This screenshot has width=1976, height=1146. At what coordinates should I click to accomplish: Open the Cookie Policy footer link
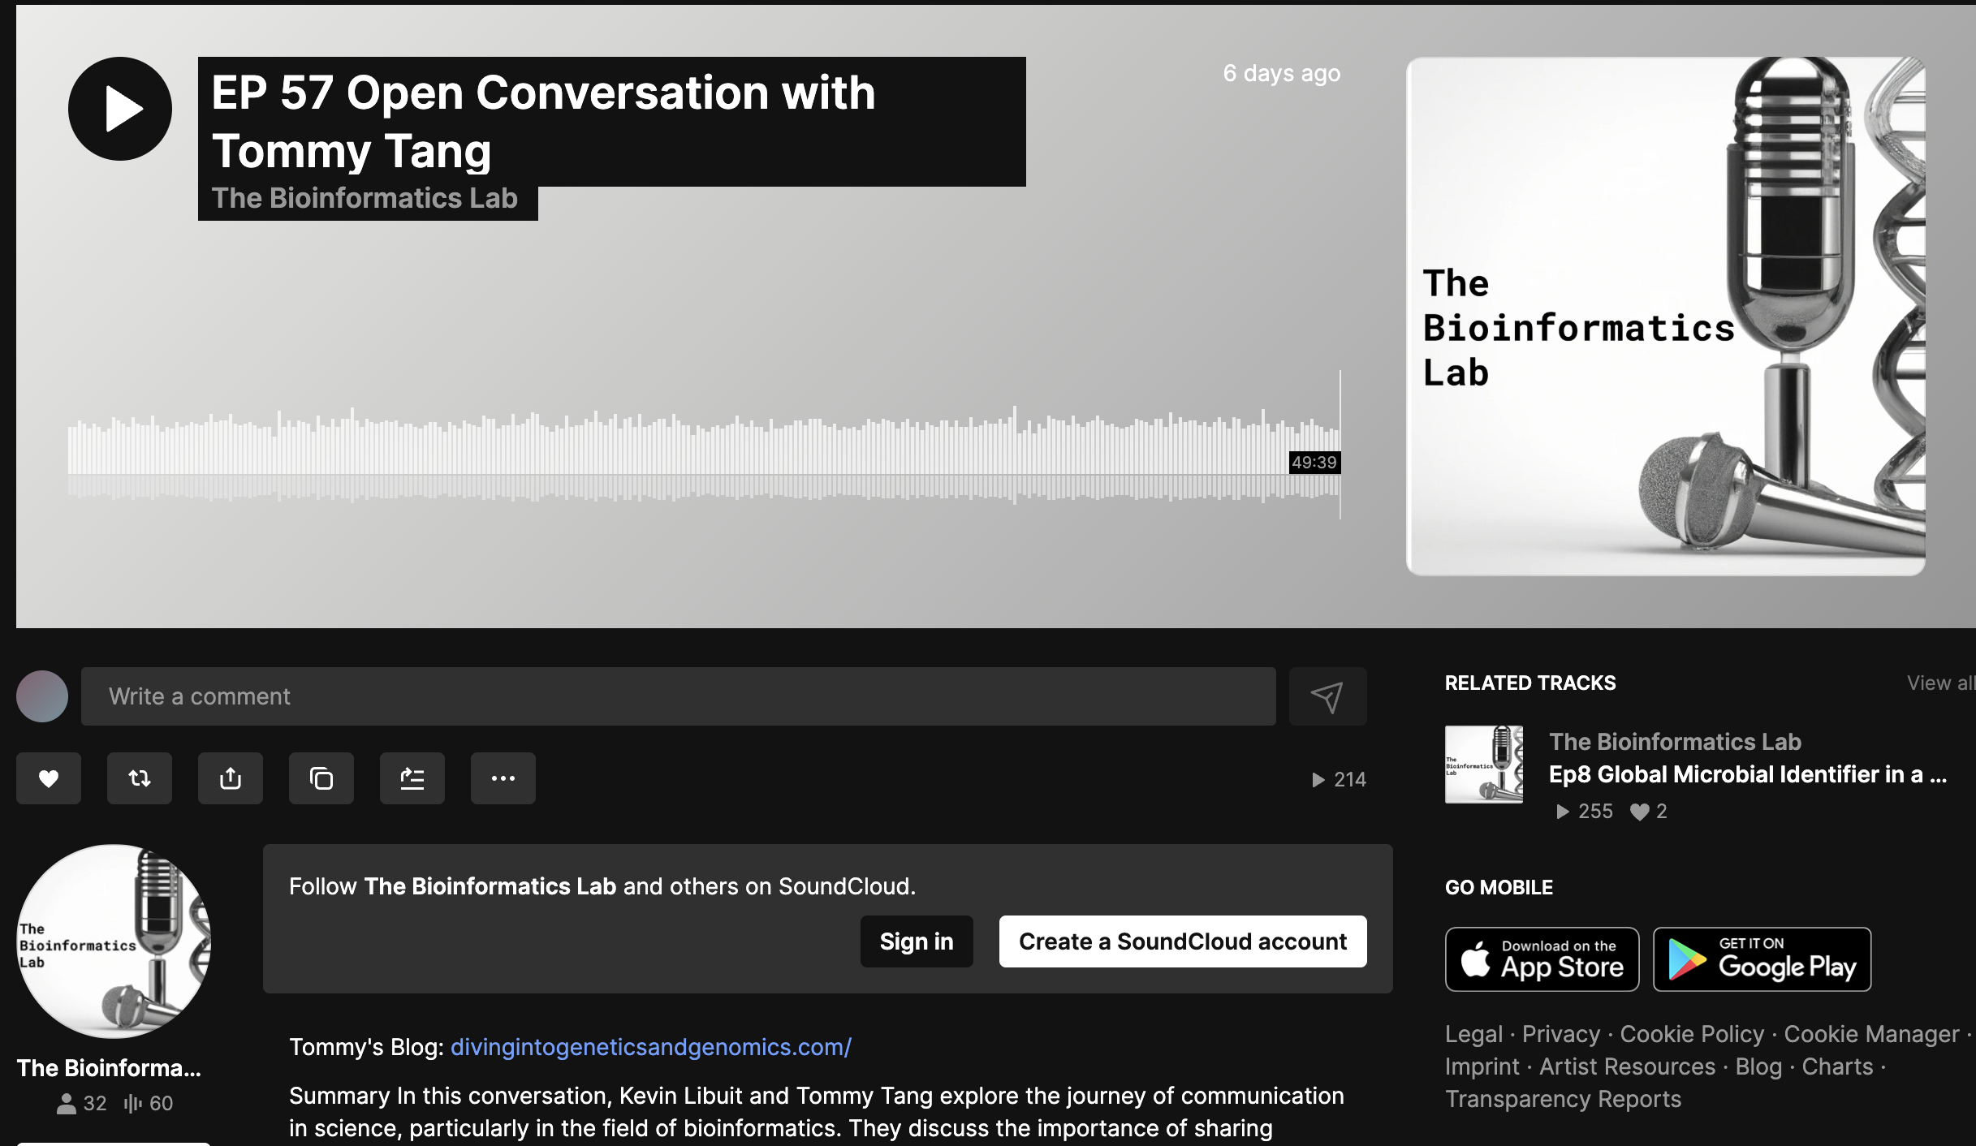[x=1692, y=1034]
